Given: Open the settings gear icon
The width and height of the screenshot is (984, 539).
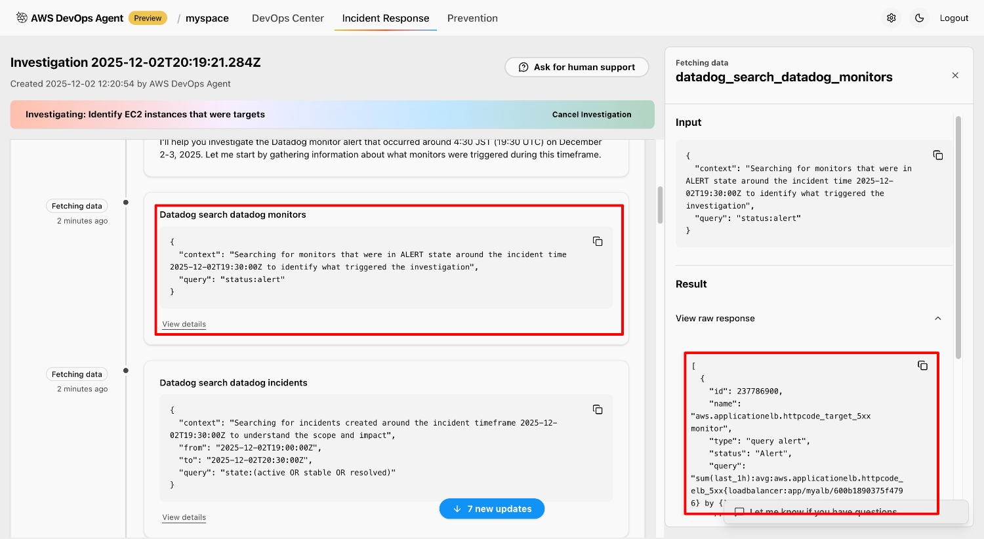Looking at the screenshot, I should click(892, 18).
